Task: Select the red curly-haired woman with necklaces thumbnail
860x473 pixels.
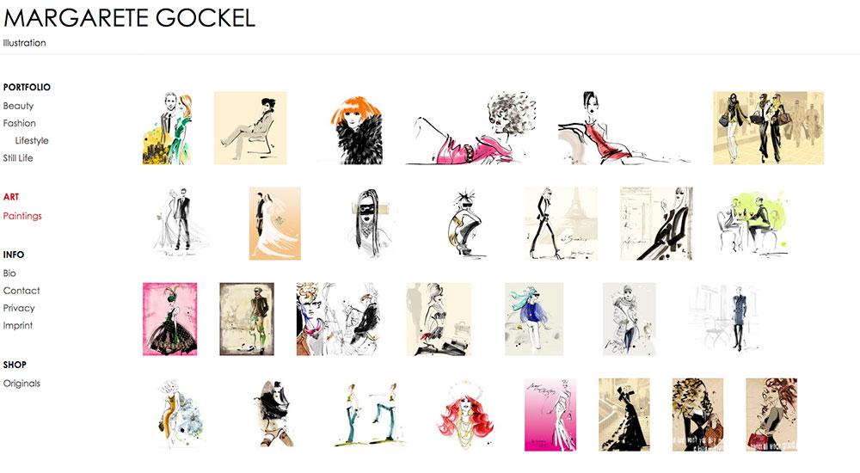Action: (x=465, y=415)
